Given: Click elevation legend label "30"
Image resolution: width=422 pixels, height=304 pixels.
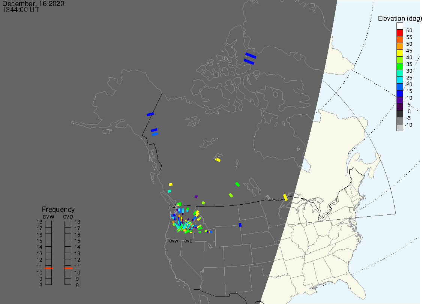Looking at the screenshot, I should [x=409, y=71].
